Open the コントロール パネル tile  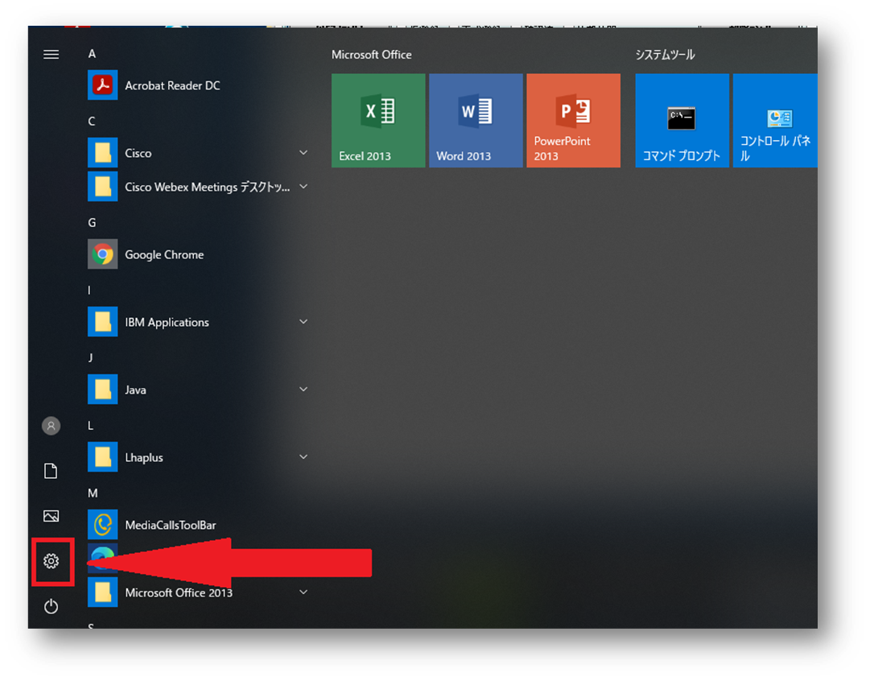[775, 121]
